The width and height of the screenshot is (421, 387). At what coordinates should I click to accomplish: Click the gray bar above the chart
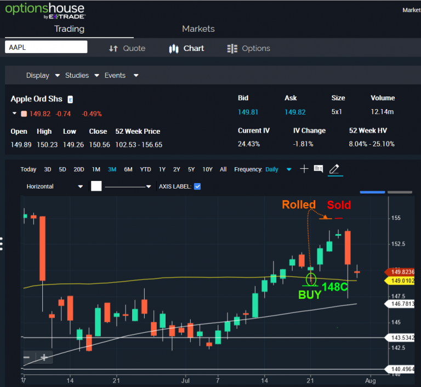[400, 192]
